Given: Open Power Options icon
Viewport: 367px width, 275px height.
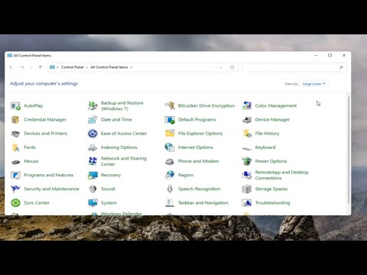Looking at the screenshot, I should (x=247, y=161).
